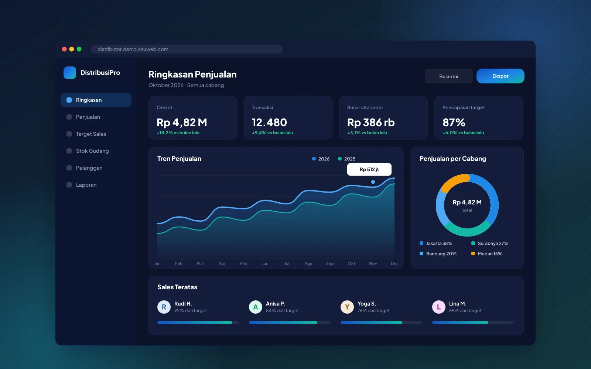The height and width of the screenshot is (369, 591).
Task: Toggle the 2026 series in chart legend
Action: 321,159
